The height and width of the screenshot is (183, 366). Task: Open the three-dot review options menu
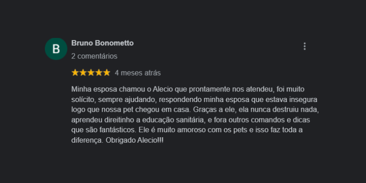(304, 47)
